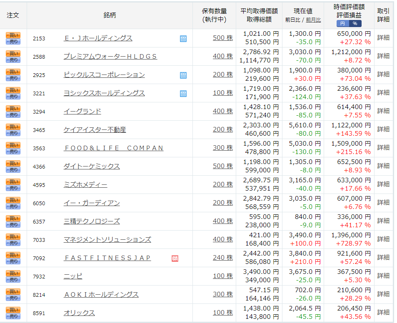Click the 保有数量 column header
This screenshot has height=323, width=397.
(214, 11)
